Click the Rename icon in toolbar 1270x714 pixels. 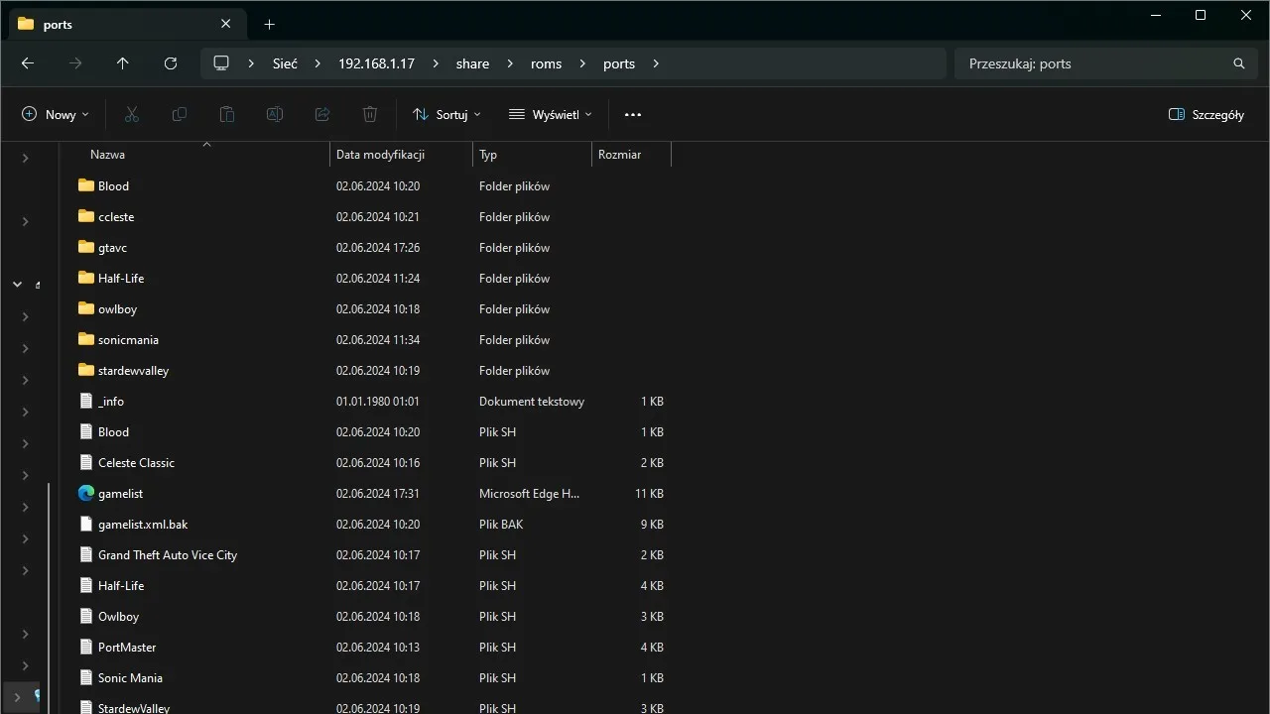tap(275, 115)
